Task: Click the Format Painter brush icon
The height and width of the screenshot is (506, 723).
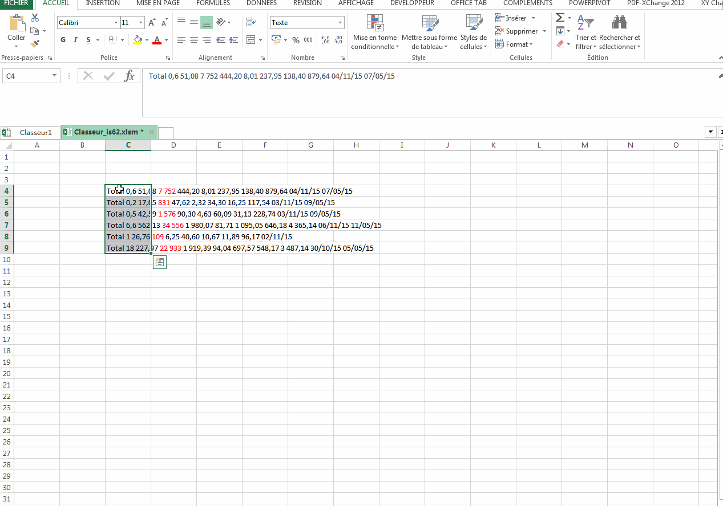Action: pos(35,43)
